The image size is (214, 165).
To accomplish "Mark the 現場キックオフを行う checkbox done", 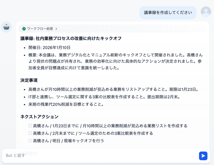I will [30, 140].
